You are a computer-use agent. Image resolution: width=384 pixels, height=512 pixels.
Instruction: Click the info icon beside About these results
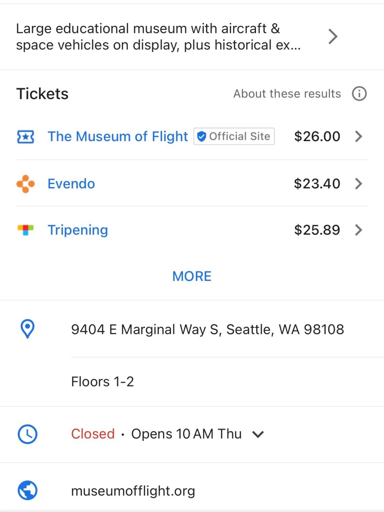(359, 94)
